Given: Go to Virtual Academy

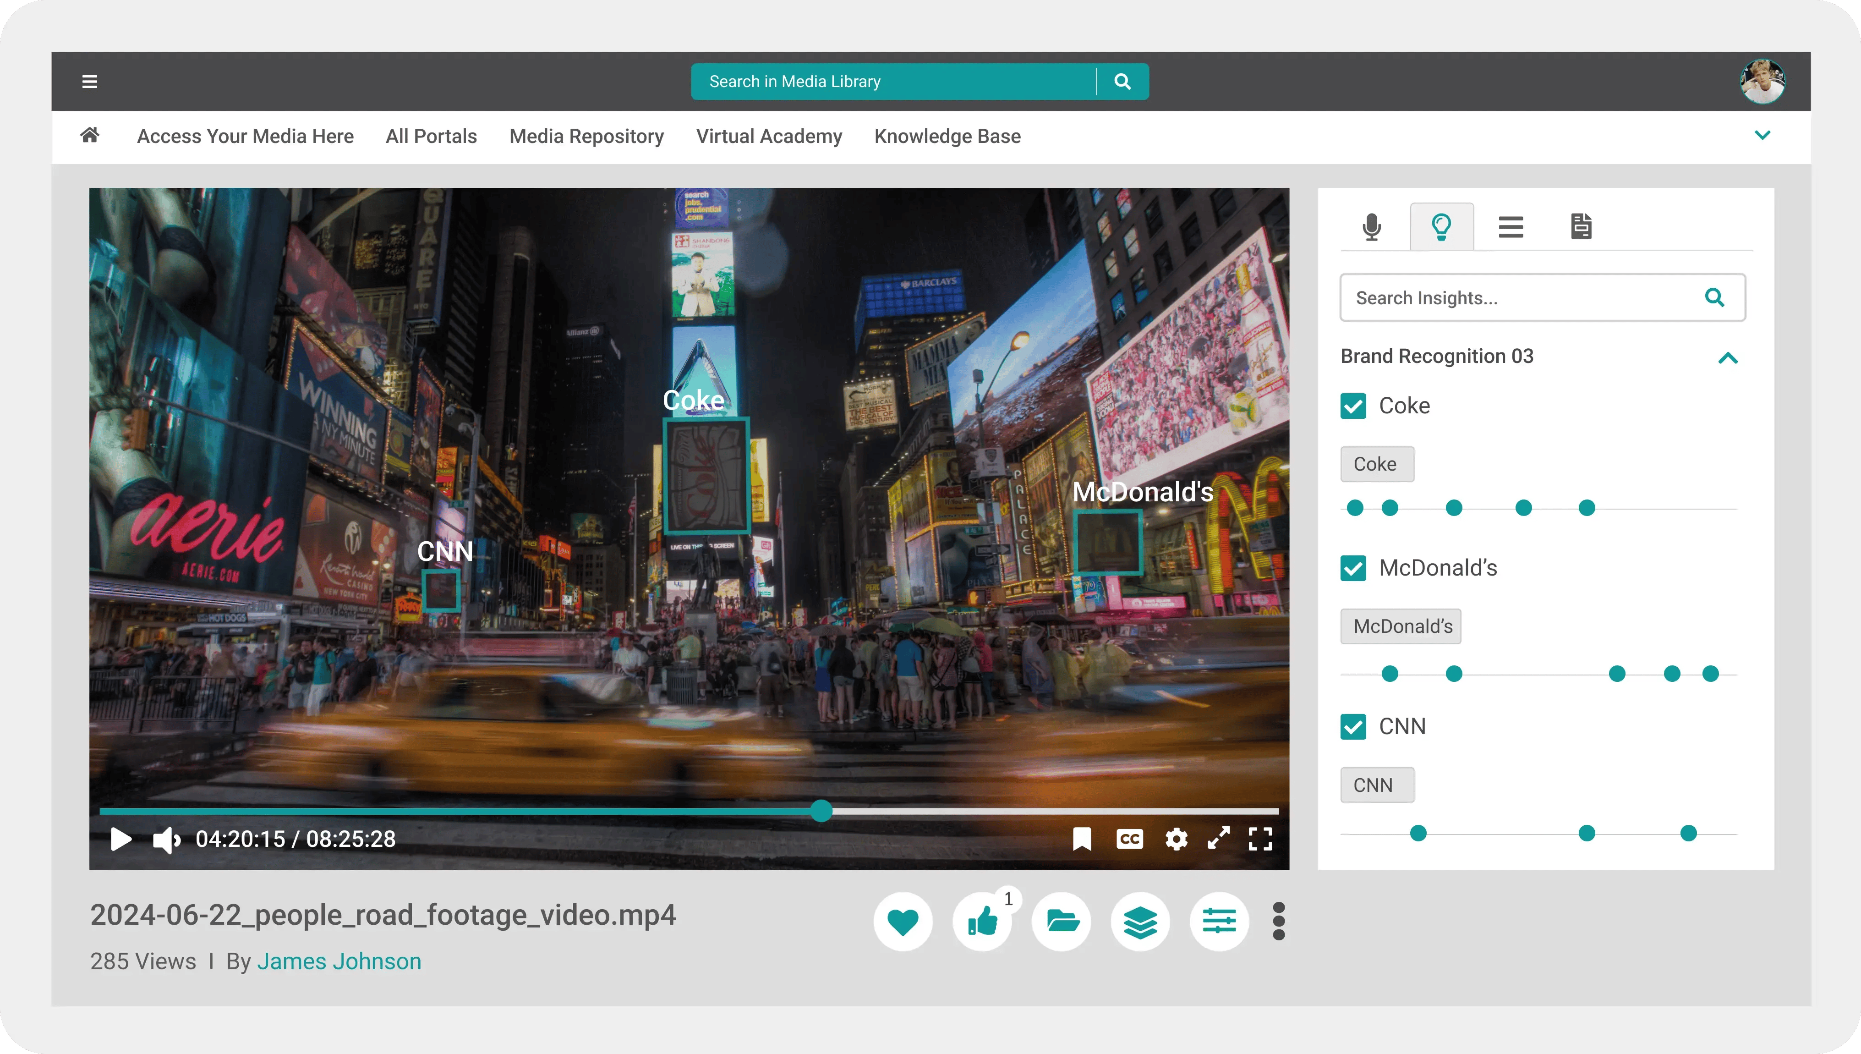Looking at the screenshot, I should click(x=769, y=136).
